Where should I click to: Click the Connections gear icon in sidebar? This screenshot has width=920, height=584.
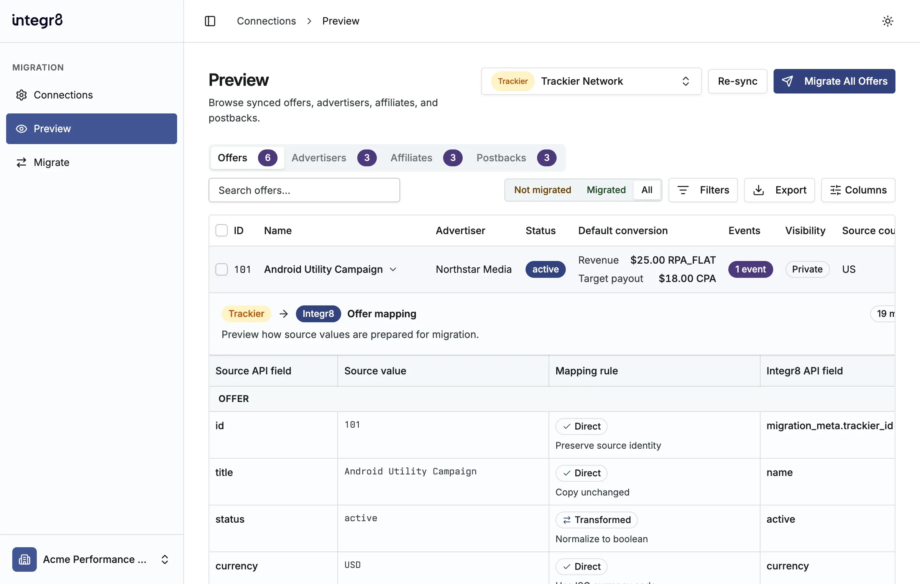pyautogui.click(x=21, y=95)
